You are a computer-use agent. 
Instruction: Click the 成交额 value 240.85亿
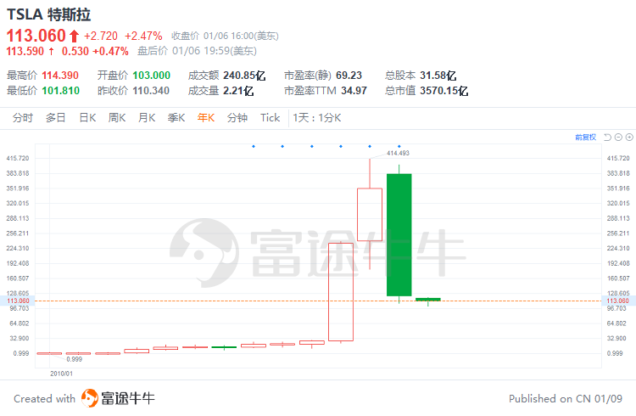(x=244, y=76)
